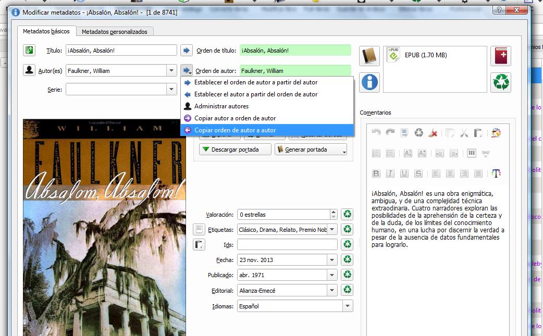Click the swap title and author icon
The image size is (543, 336).
click(x=29, y=50)
